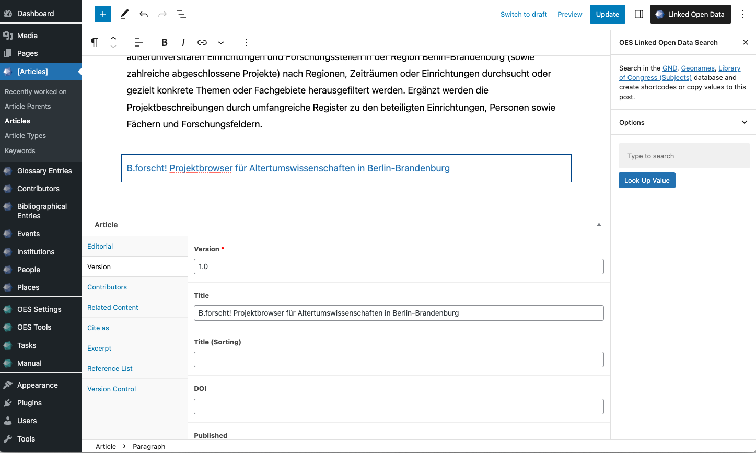Select the Tools pencil icon
Image resolution: width=756 pixels, height=453 pixels.
[x=124, y=14]
